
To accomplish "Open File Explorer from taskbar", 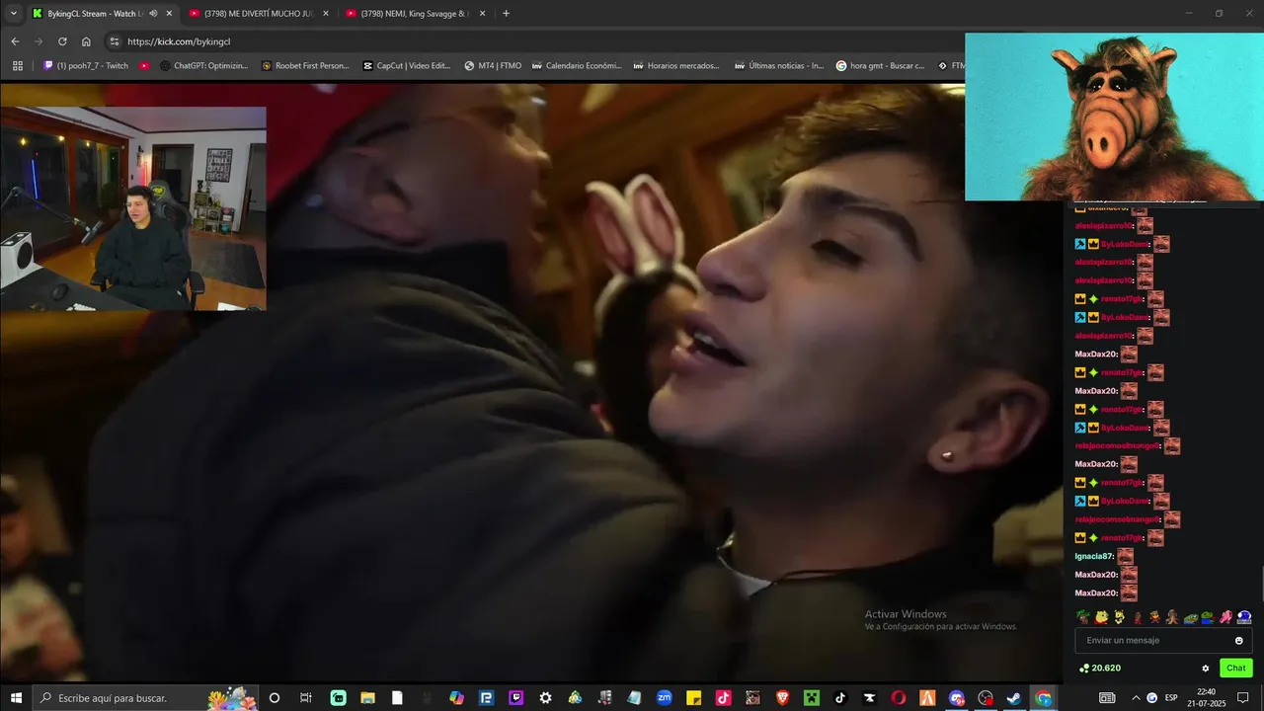I will click(368, 698).
